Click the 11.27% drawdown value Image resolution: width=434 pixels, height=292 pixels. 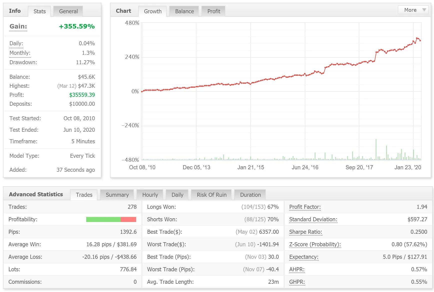pos(85,62)
